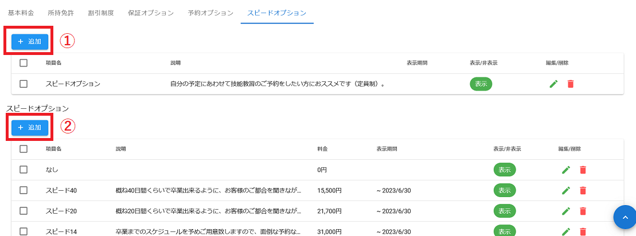
Task: Delete the なし row using trash icon
Action: (x=583, y=170)
